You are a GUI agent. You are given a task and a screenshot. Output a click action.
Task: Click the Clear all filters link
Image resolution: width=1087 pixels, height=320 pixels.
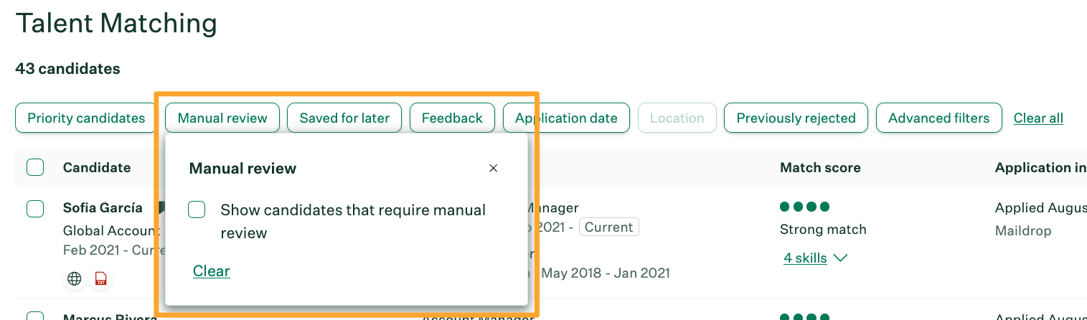click(x=1038, y=118)
